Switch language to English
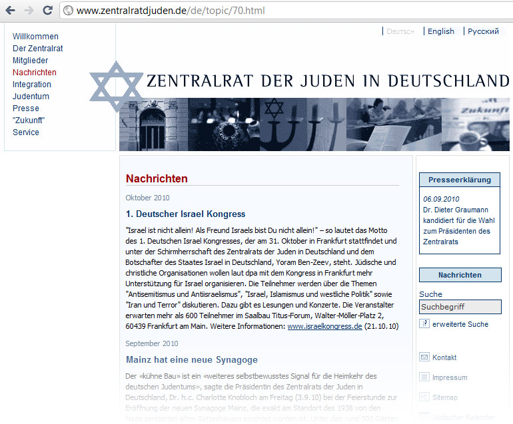This screenshot has height=424, width=513. click(440, 31)
